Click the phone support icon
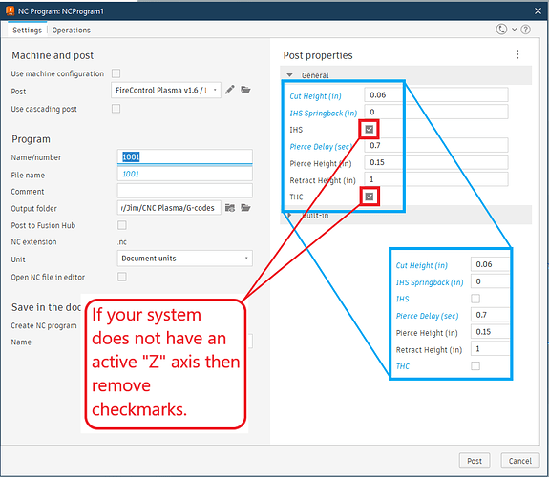Screen dimensions: 549x477 [501, 30]
